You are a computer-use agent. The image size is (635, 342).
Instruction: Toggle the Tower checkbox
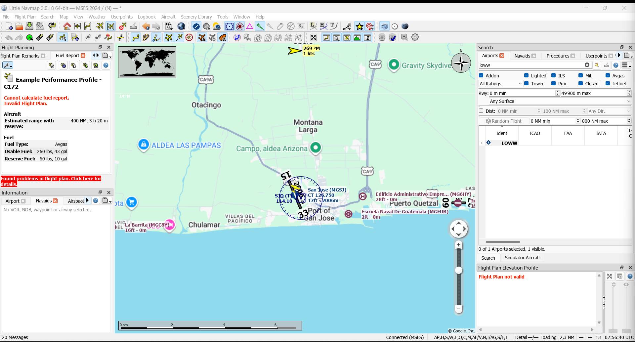click(526, 83)
